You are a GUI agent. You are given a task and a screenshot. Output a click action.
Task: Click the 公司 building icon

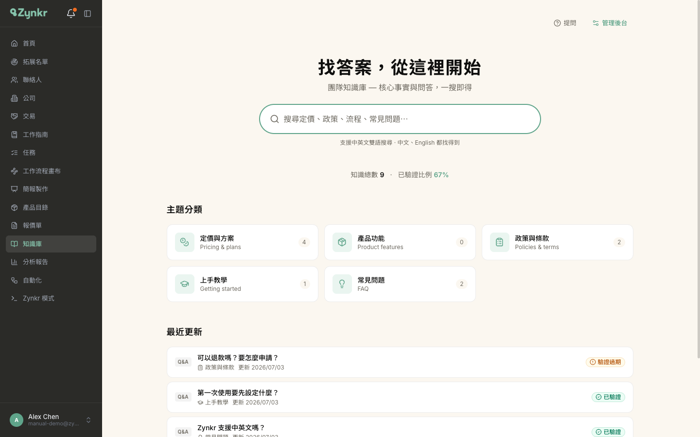(15, 98)
